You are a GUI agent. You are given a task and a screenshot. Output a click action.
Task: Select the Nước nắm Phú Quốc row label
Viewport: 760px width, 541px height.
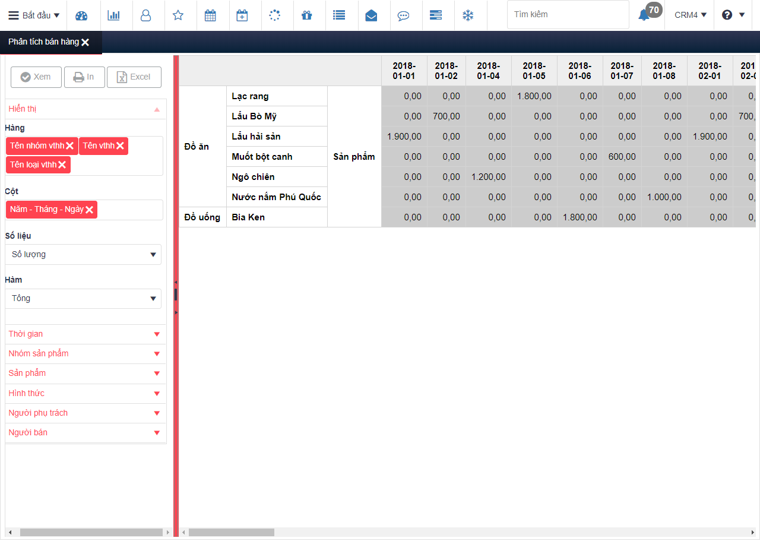click(x=277, y=197)
